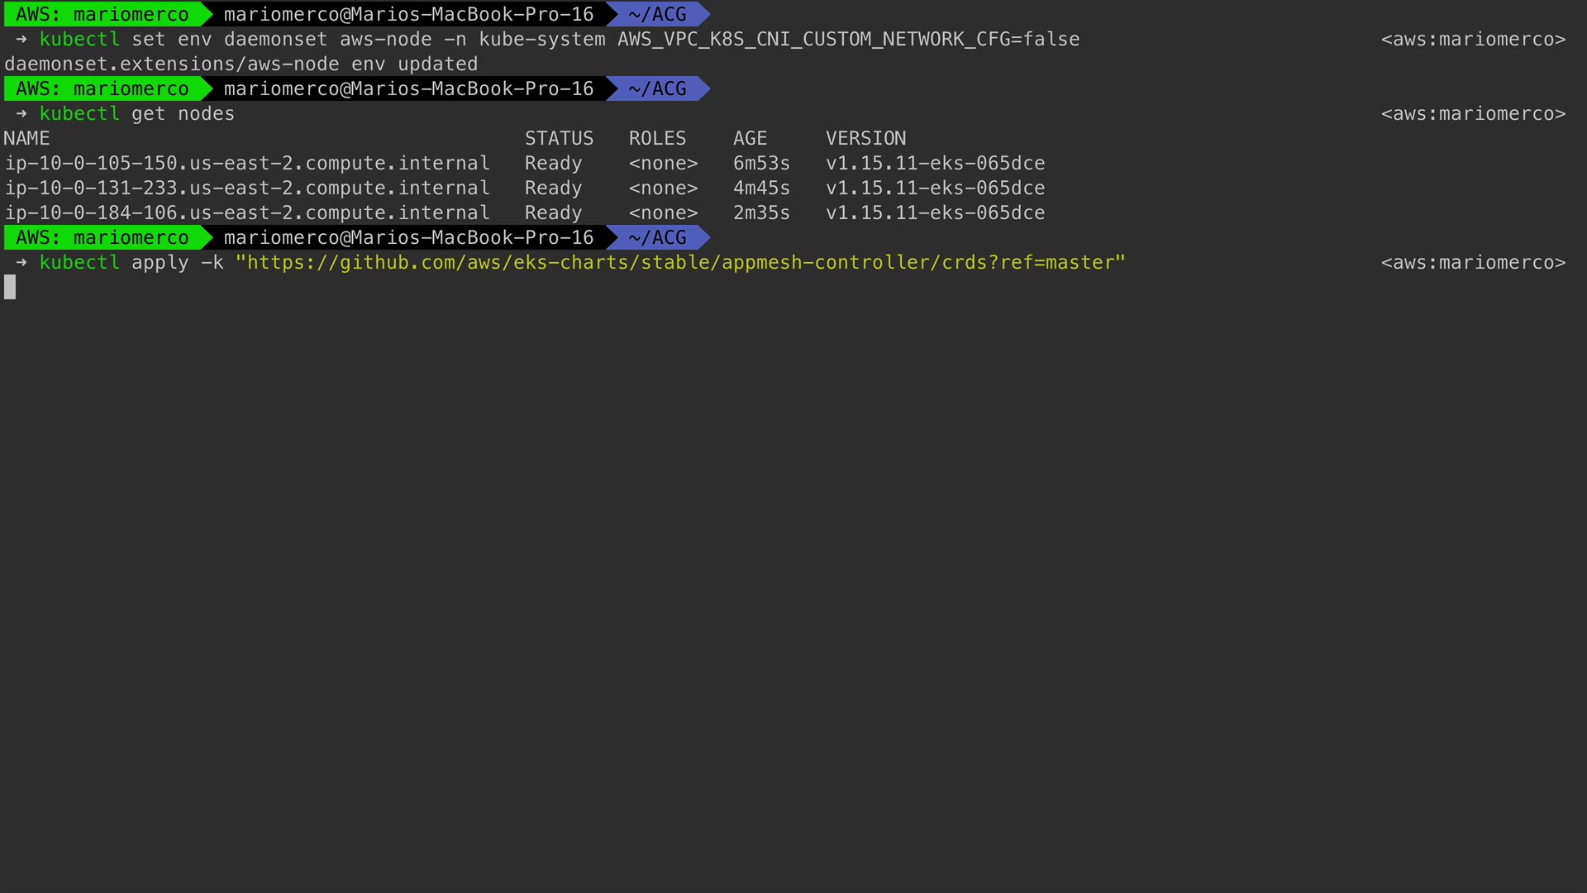Click the AGE value 6m53s
The height and width of the screenshot is (893, 1587).
[760, 164]
